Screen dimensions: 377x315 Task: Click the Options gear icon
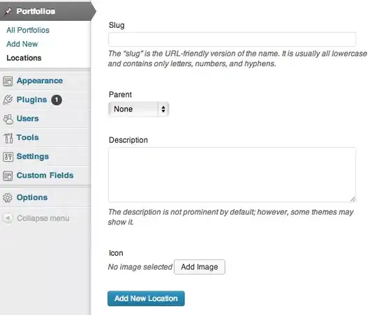coord(8,198)
